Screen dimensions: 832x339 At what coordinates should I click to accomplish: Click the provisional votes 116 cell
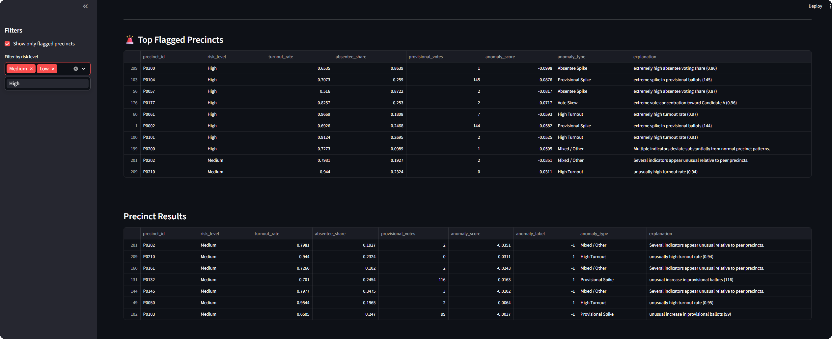(x=413, y=279)
